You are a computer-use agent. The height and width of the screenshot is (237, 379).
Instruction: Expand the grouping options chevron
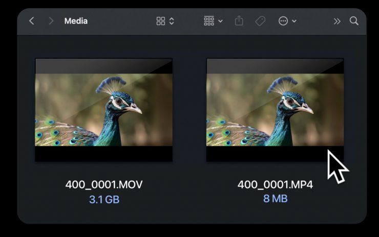pyautogui.click(x=220, y=21)
